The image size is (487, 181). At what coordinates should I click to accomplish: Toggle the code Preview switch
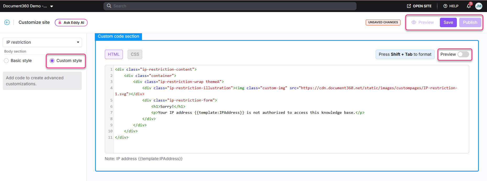(463, 54)
